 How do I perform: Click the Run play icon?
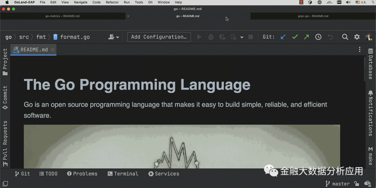(199, 37)
